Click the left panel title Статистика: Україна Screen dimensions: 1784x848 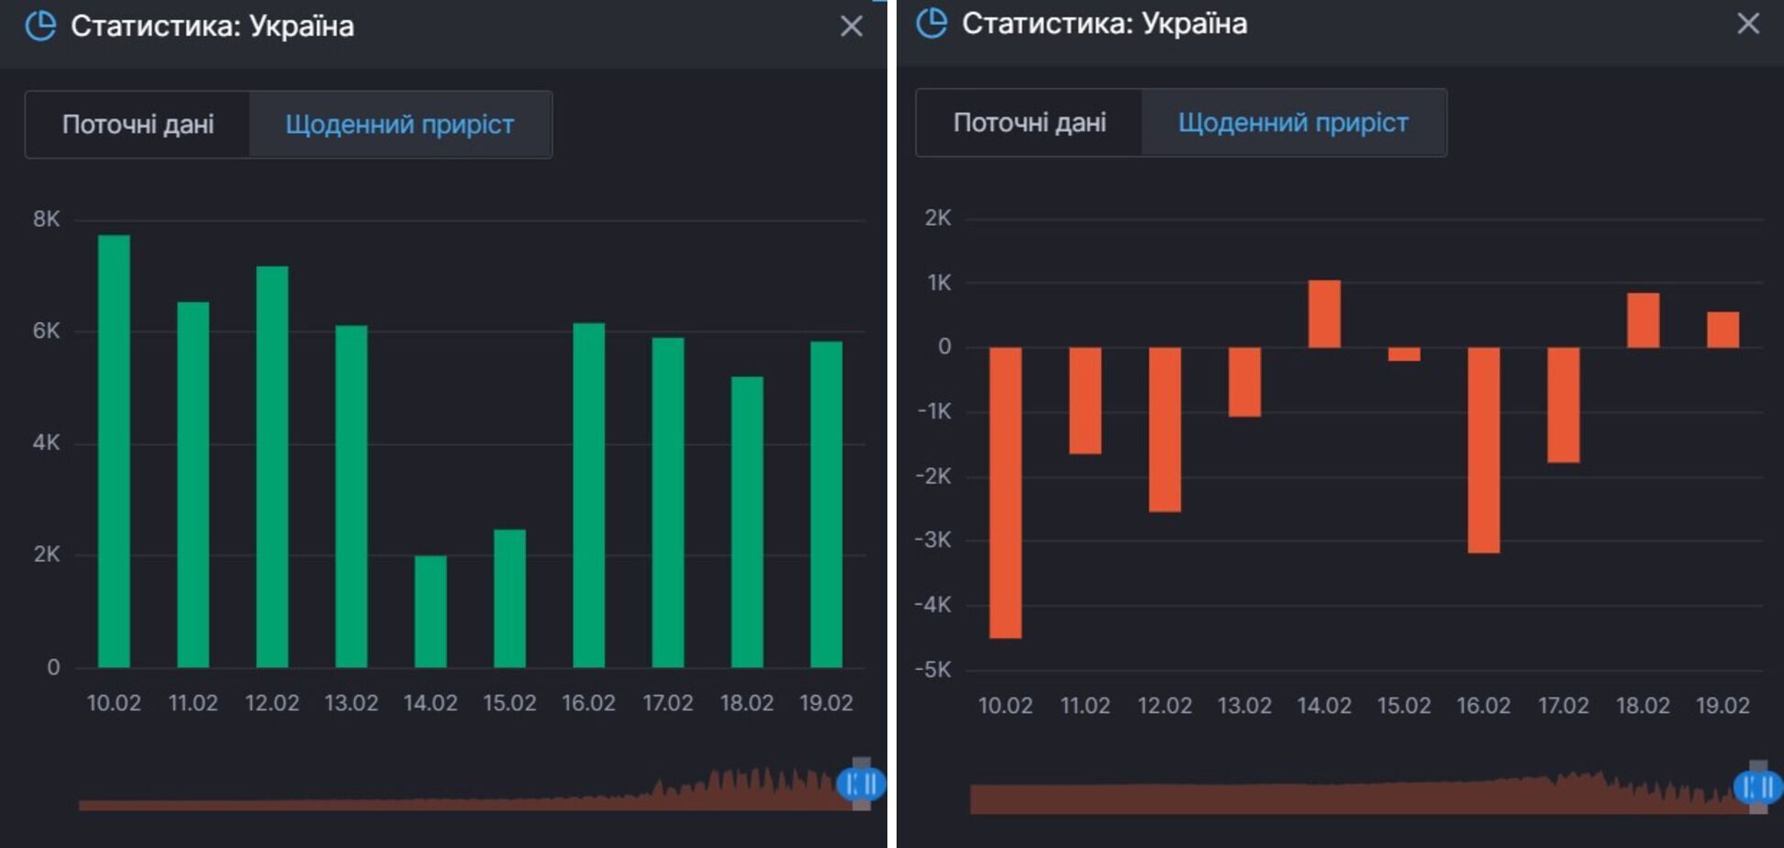click(x=212, y=26)
